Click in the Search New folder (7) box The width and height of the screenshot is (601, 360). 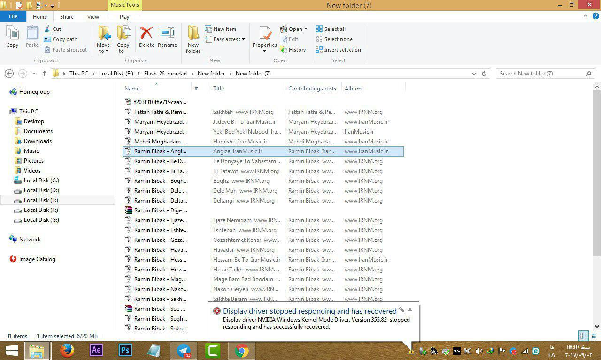[x=545, y=74]
